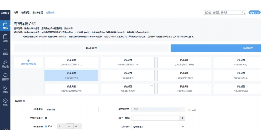261x140 pixels.
Task: Click the quantity box in 销售规格 row
Action: pyautogui.click(x=61, y=126)
